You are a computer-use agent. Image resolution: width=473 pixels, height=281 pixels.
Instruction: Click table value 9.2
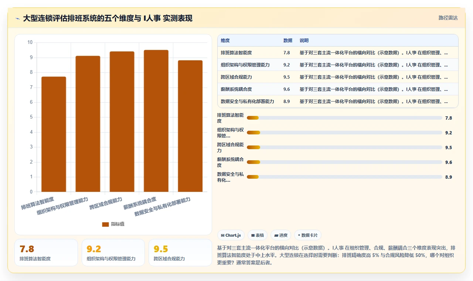(x=287, y=65)
